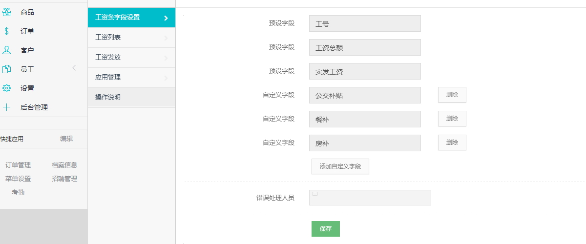The width and height of the screenshot is (586, 244).
Task: Collapse sidebar using the arrow beside 员工
Action: pos(74,68)
